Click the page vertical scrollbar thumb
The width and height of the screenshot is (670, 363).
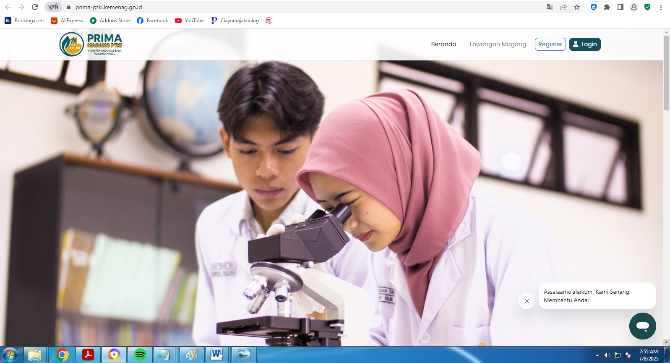click(666, 73)
